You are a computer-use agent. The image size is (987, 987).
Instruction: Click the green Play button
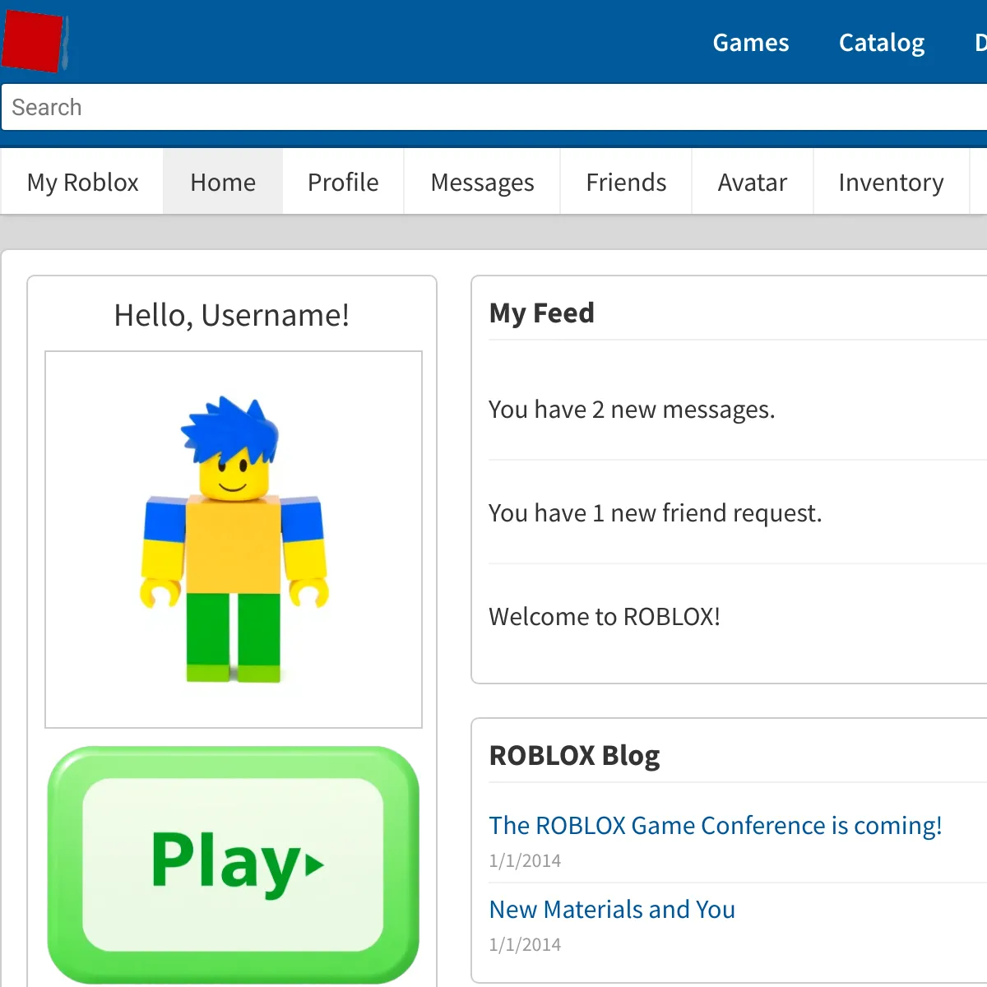[234, 864]
